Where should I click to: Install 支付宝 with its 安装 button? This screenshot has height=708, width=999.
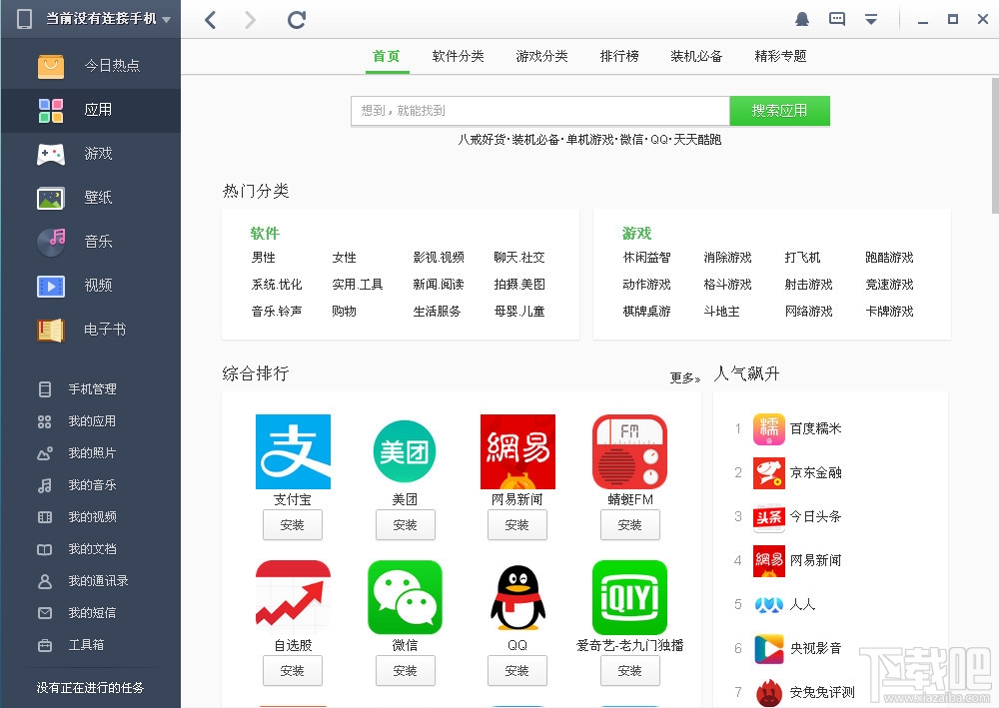293,525
